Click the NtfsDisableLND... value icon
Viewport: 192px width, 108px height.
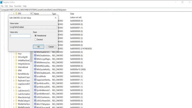coord(35,52)
